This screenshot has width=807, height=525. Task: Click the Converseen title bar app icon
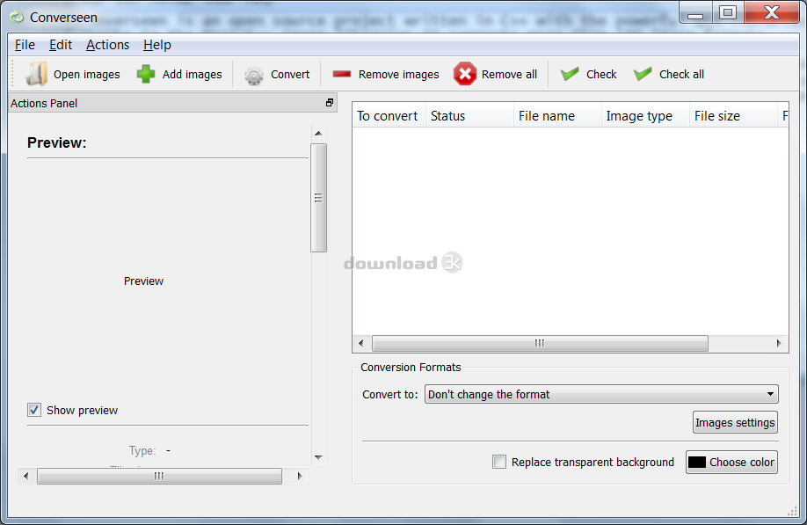tap(17, 18)
